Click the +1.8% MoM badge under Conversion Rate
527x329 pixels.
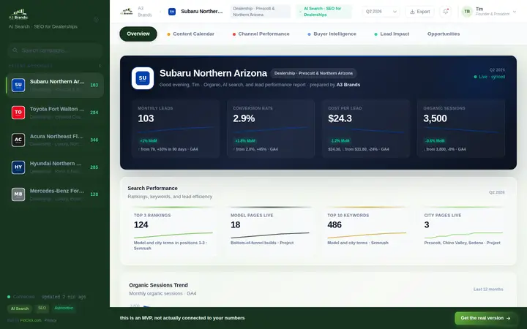tap(245, 140)
